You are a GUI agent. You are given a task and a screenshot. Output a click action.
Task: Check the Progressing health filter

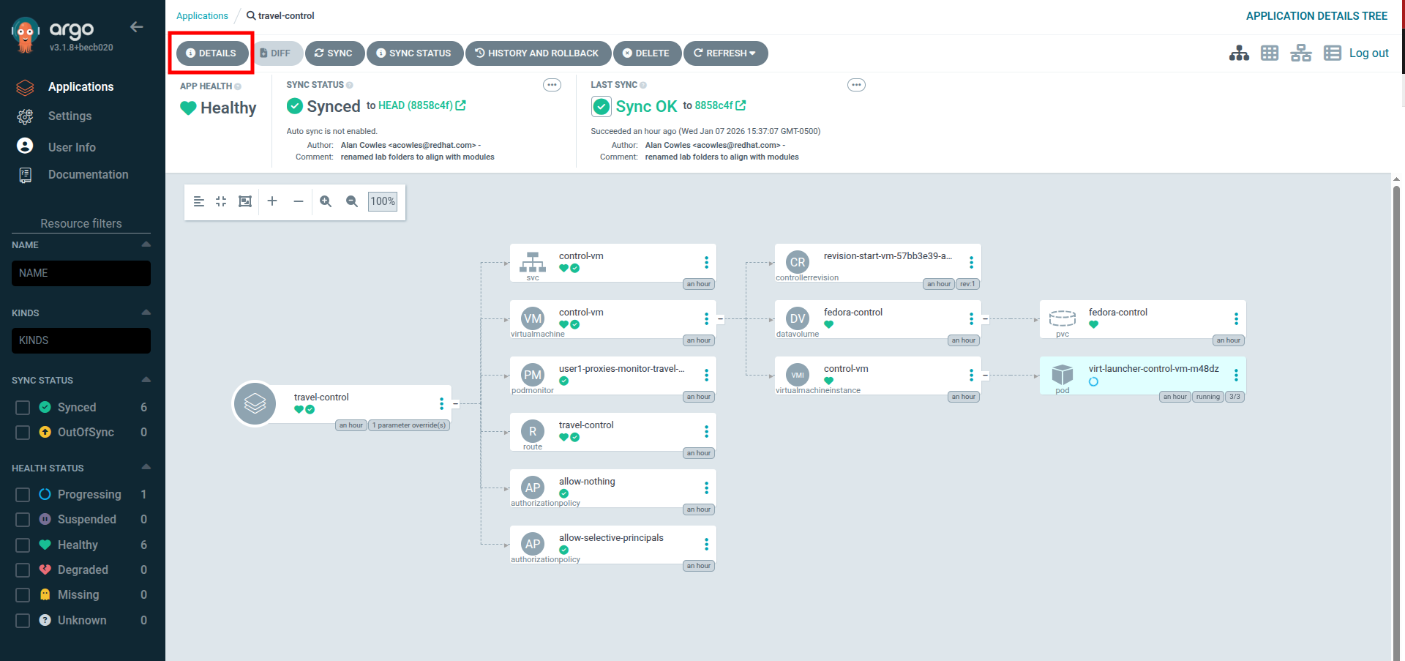[x=23, y=495]
